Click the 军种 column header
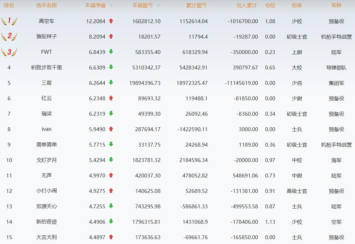The height and width of the screenshot is (244, 355). (336, 5)
